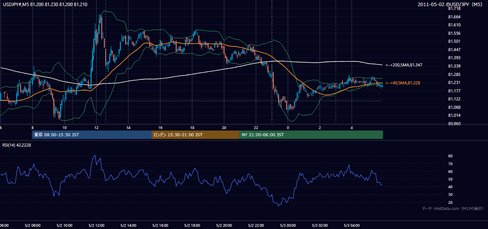Click RSI scale value 30

450,195
